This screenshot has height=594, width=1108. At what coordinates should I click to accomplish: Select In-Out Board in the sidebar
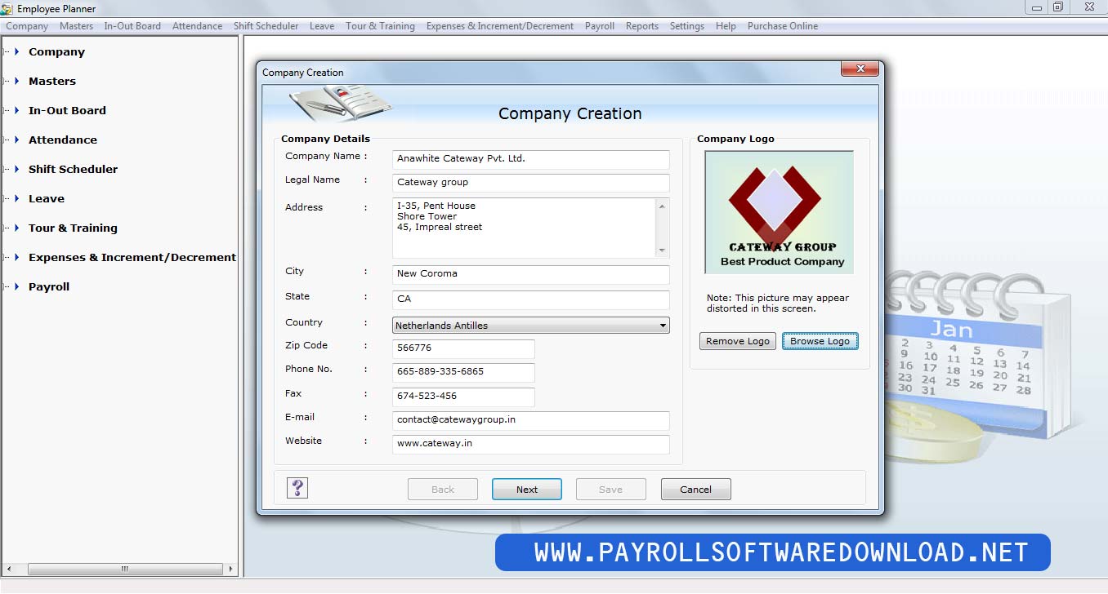click(67, 110)
